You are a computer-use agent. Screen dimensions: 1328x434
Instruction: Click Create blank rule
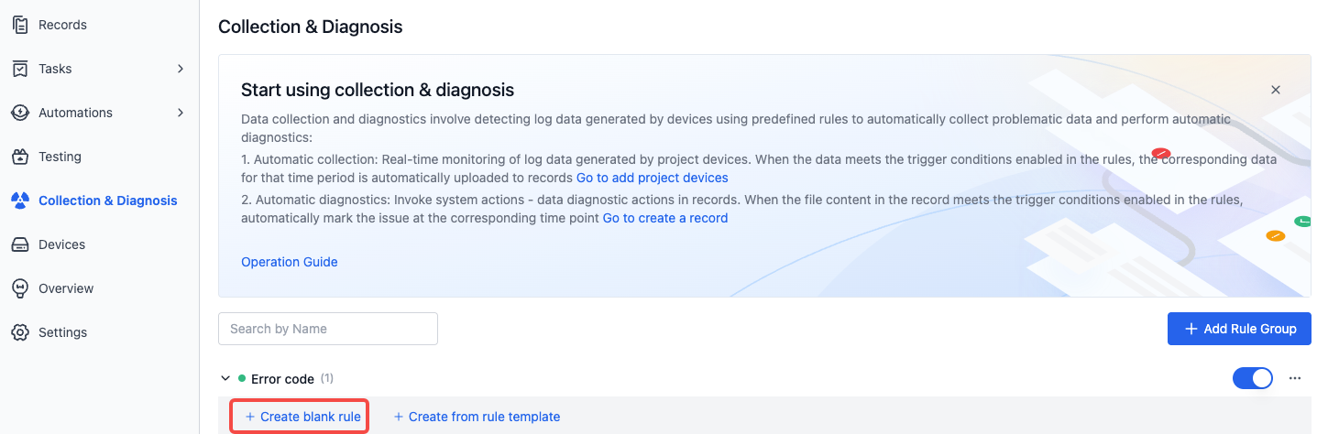[300, 417]
